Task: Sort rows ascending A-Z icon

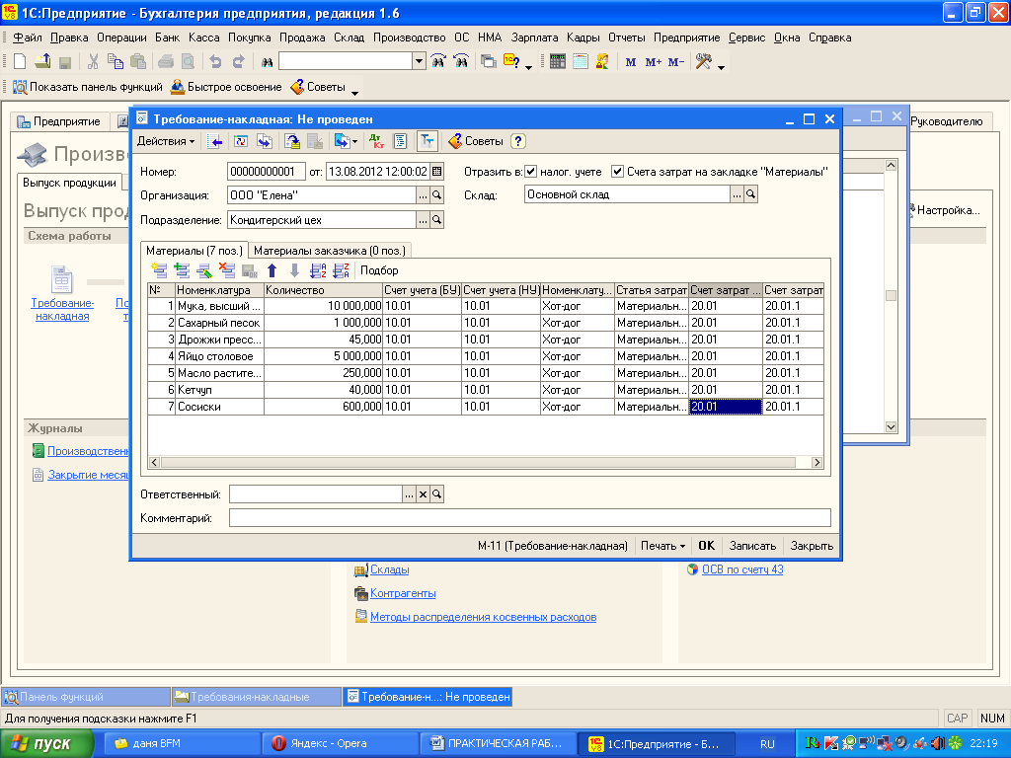Action: pyautogui.click(x=318, y=270)
